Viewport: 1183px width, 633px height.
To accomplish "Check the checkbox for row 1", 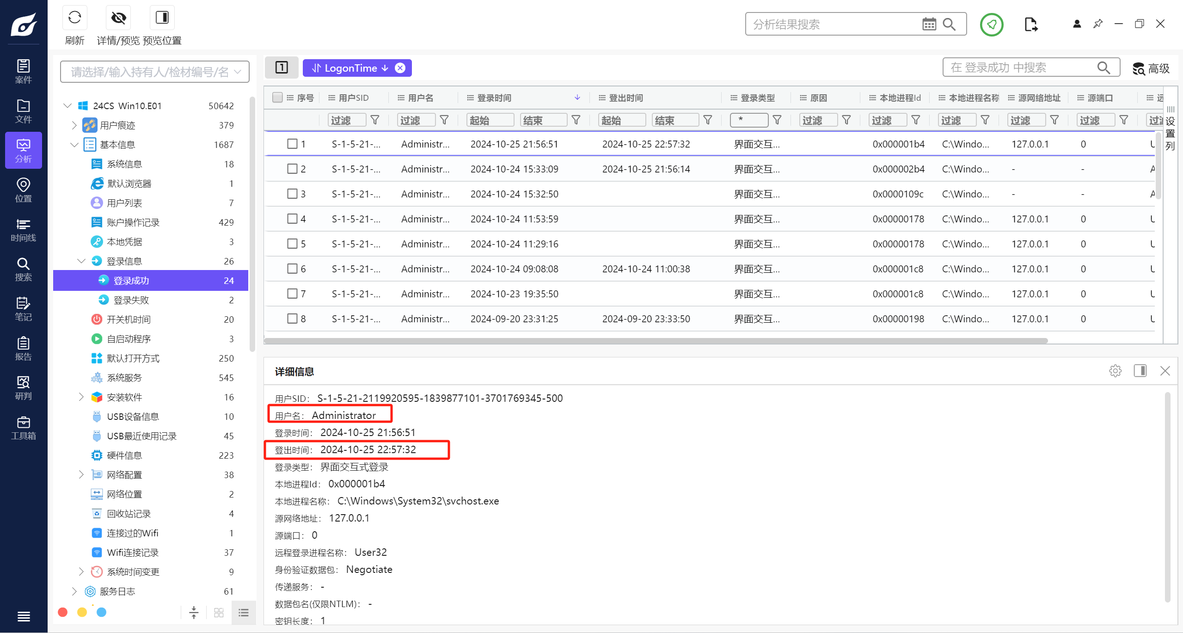I will 292,144.
